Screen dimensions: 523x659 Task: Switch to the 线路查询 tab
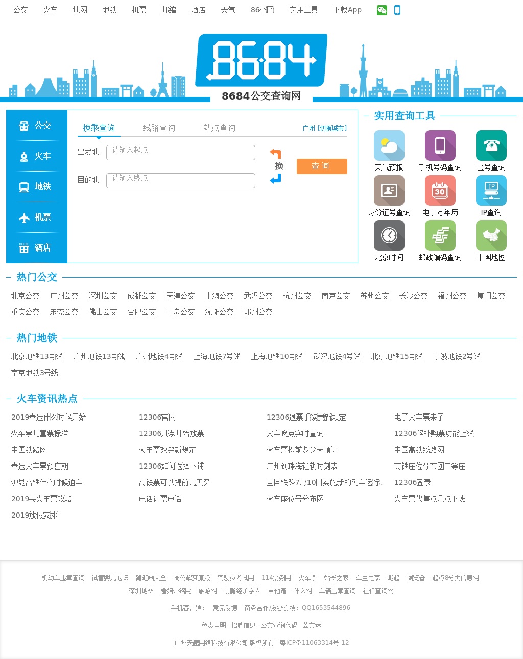[x=159, y=128]
